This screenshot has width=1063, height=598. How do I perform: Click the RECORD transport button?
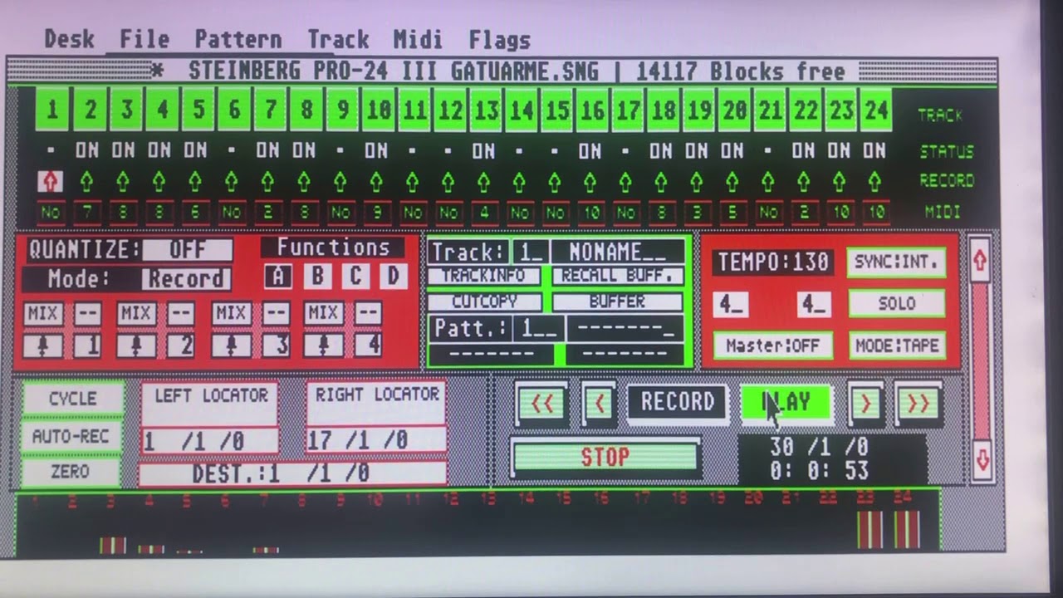[x=677, y=402]
